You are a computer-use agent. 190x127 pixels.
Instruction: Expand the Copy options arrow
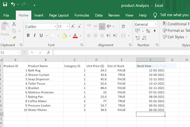[x=19, y=31]
